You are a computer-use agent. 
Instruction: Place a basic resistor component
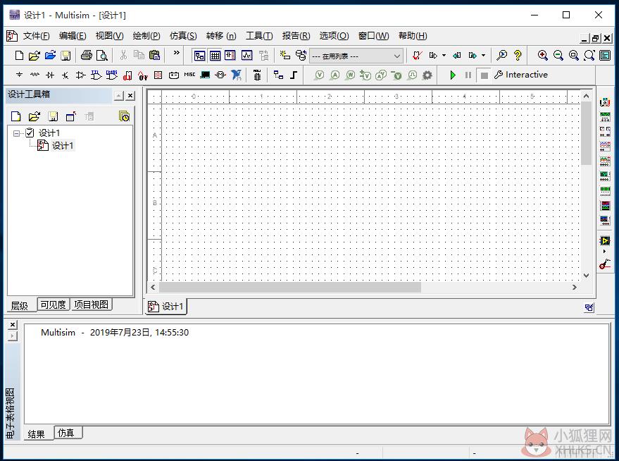point(35,75)
